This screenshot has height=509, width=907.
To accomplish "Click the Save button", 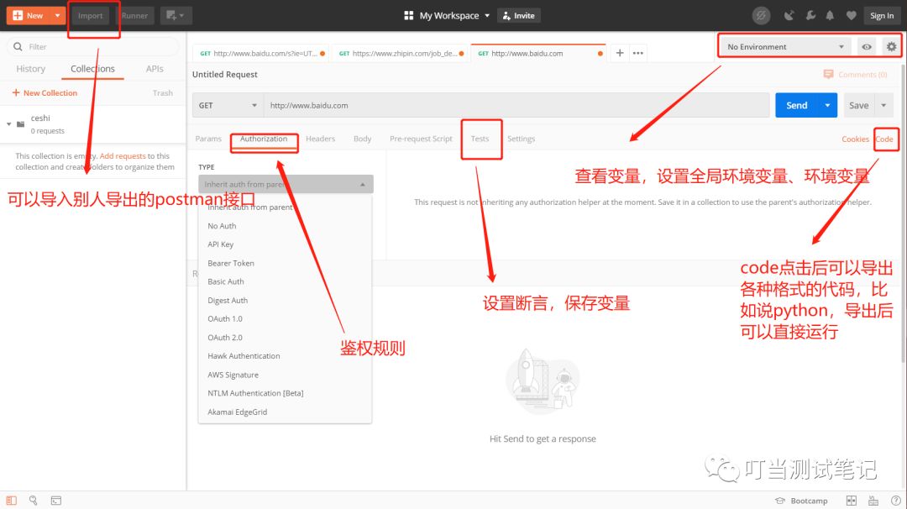I will pos(858,105).
